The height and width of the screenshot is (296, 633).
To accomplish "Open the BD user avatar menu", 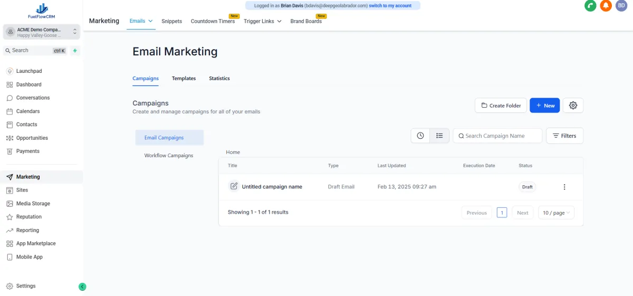I will click(x=621, y=6).
